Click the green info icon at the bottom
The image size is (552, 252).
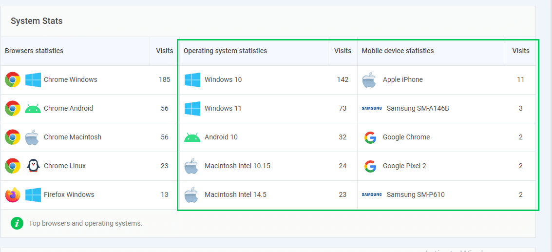17,223
